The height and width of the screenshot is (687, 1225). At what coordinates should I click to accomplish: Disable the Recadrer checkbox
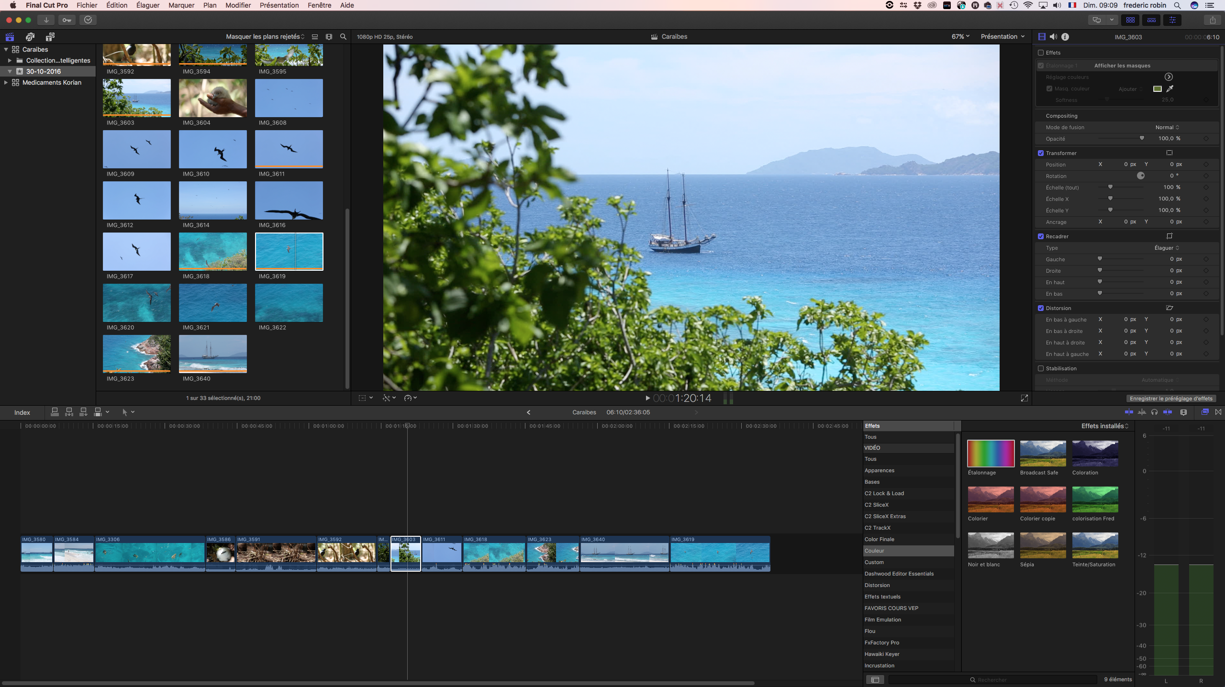[1041, 236]
